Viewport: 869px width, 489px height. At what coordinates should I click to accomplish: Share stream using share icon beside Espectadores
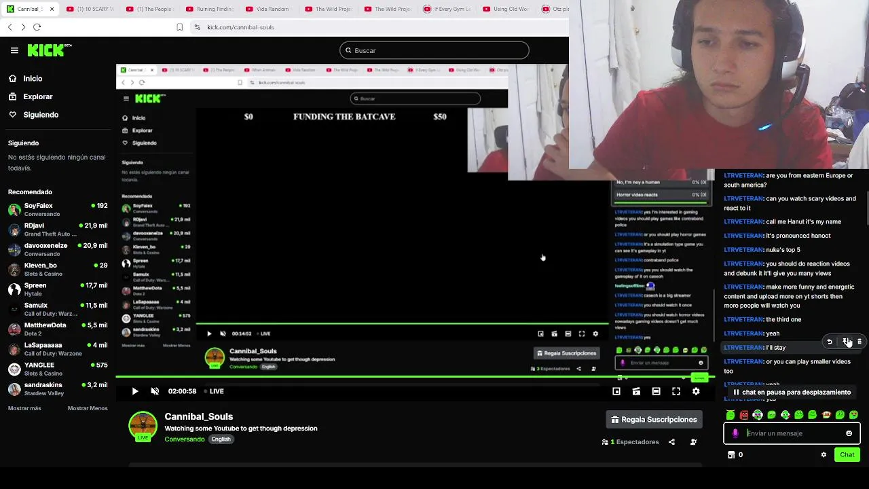[x=671, y=442]
